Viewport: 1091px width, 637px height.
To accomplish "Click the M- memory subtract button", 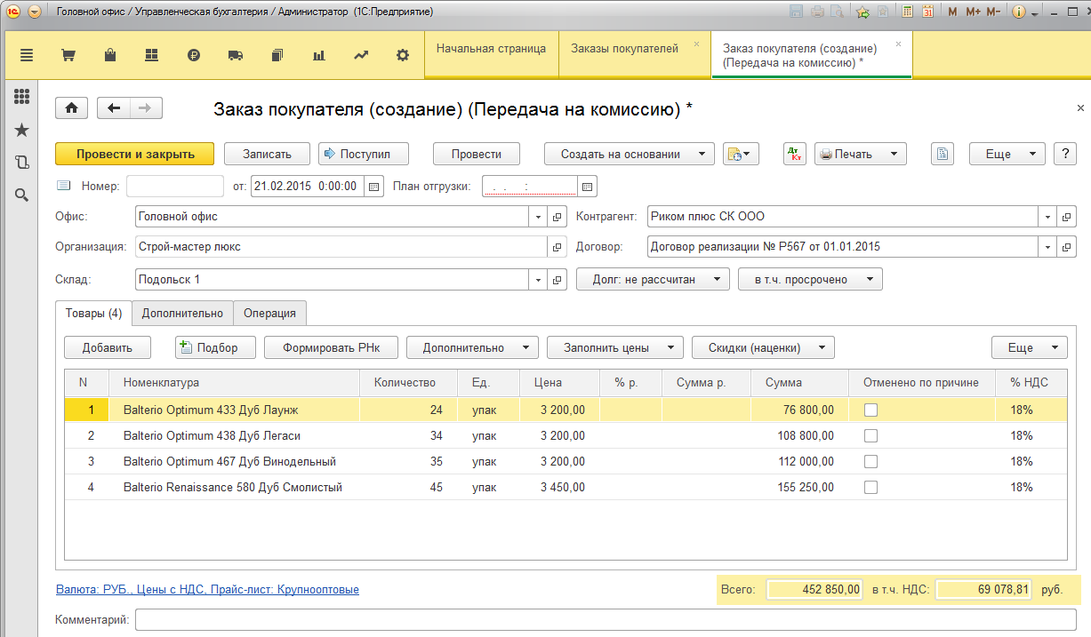I will click(x=994, y=12).
